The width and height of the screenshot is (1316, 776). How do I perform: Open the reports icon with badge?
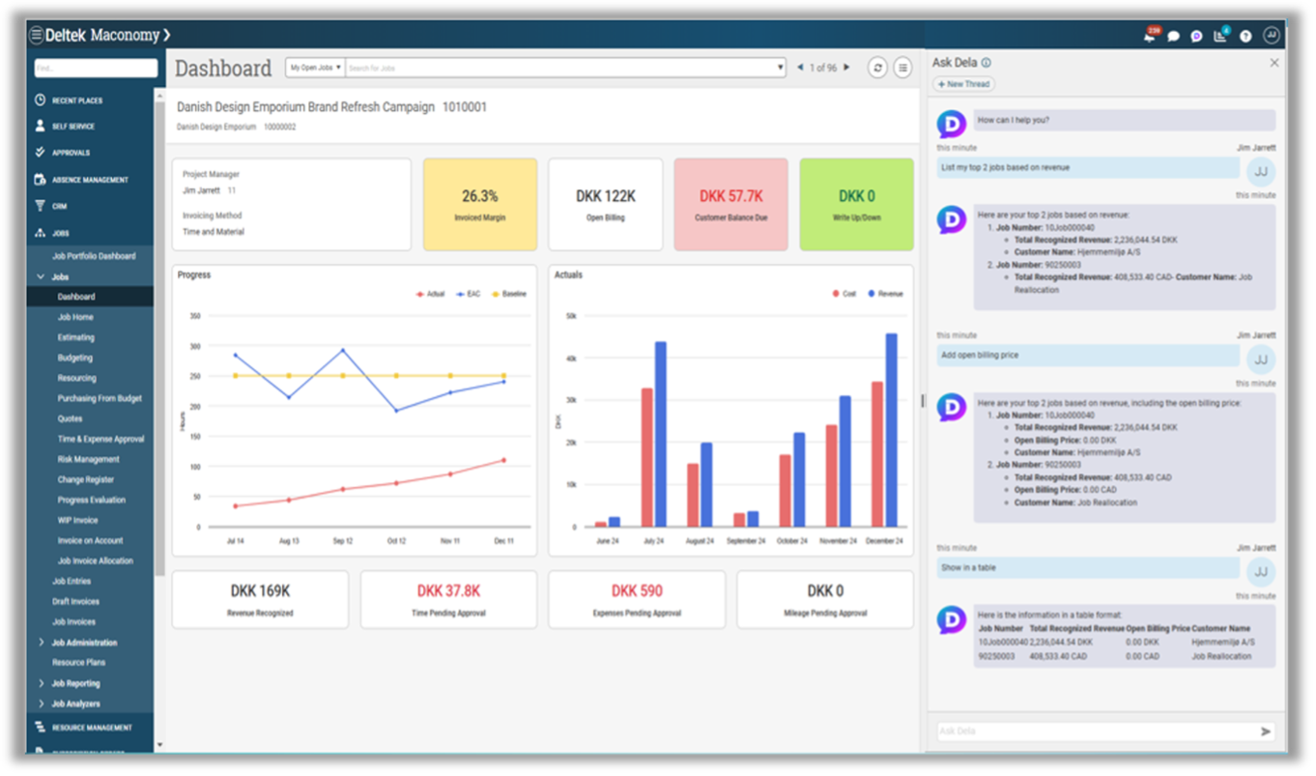click(x=1219, y=35)
